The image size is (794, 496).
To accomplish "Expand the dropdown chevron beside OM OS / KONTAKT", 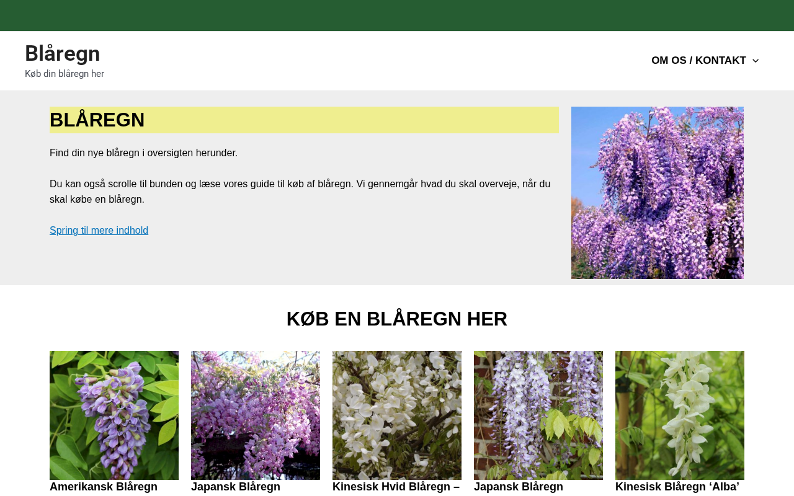I will click(x=755, y=61).
